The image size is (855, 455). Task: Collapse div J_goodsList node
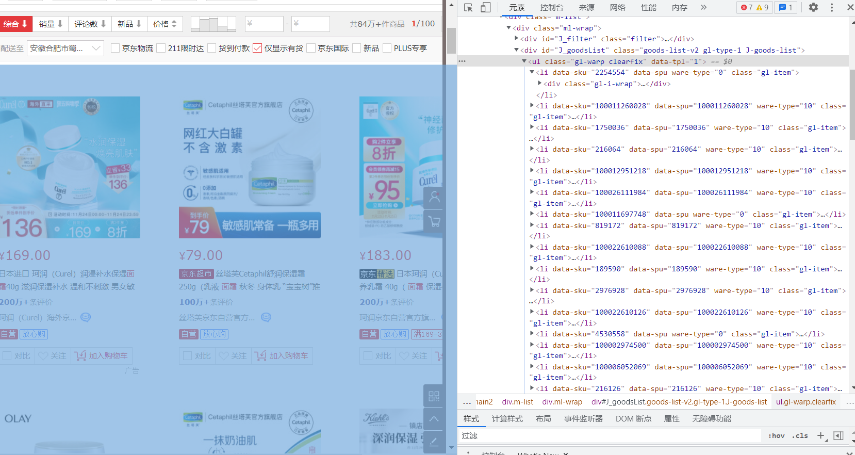click(517, 50)
